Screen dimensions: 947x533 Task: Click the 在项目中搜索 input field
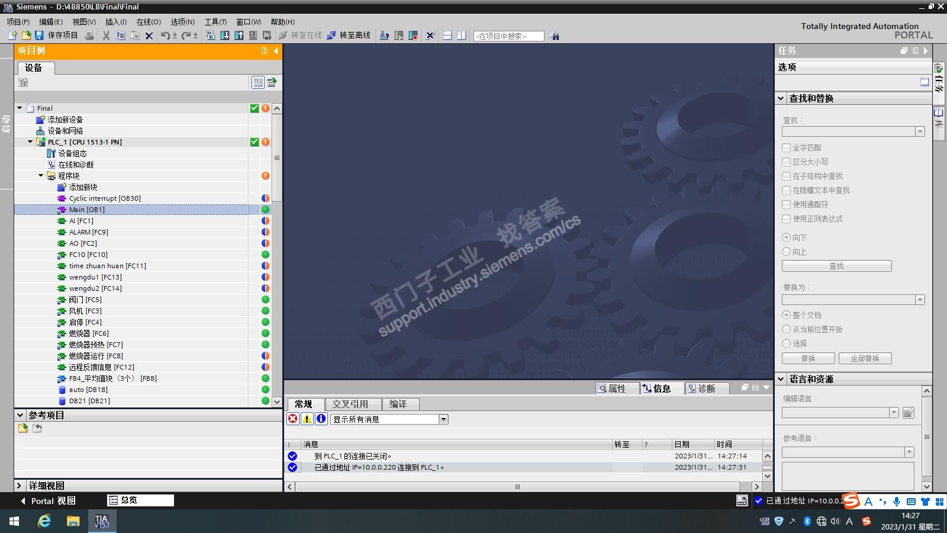(508, 36)
